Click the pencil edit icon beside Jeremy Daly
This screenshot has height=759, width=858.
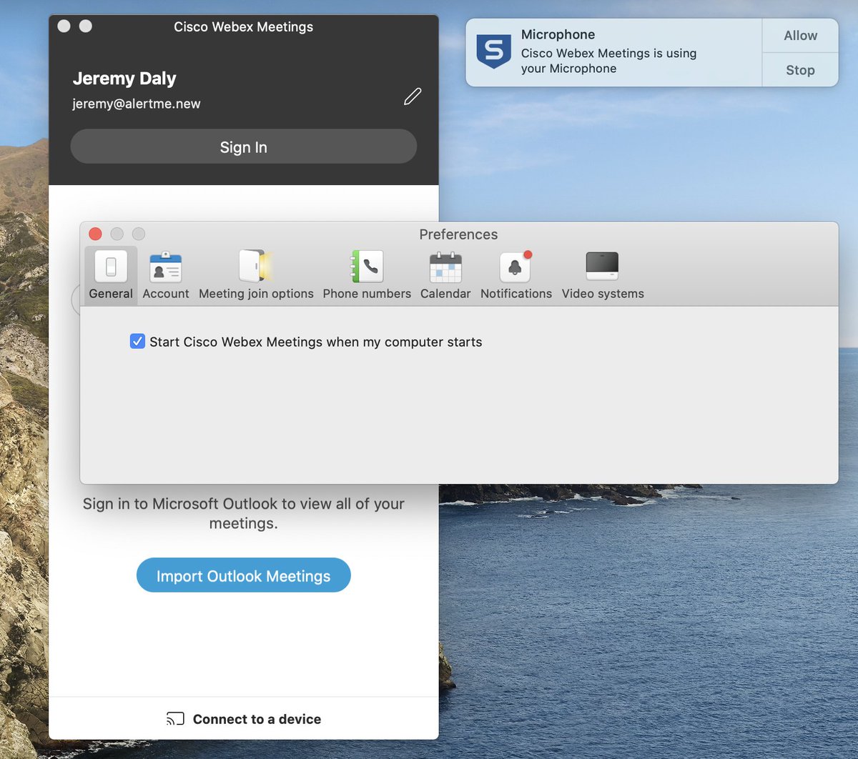click(413, 96)
